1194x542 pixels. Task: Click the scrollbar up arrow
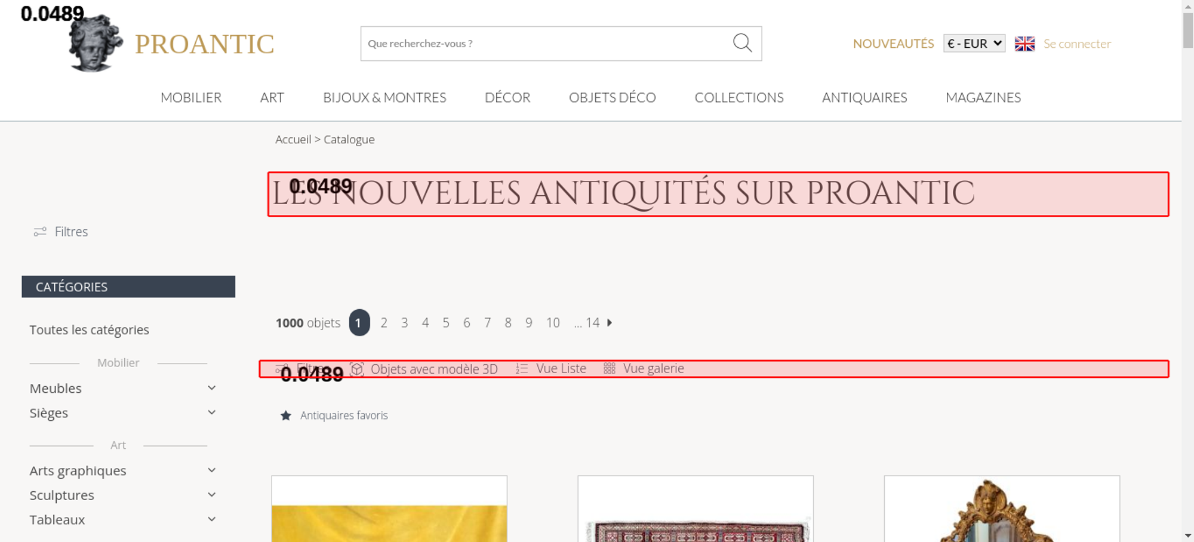[x=1188, y=5]
